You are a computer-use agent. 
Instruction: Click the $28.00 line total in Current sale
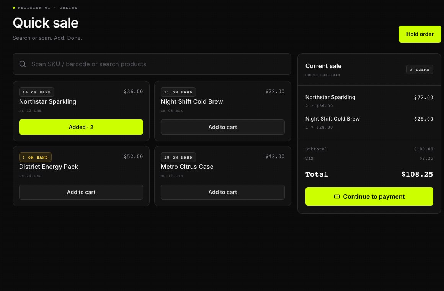[423, 119]
